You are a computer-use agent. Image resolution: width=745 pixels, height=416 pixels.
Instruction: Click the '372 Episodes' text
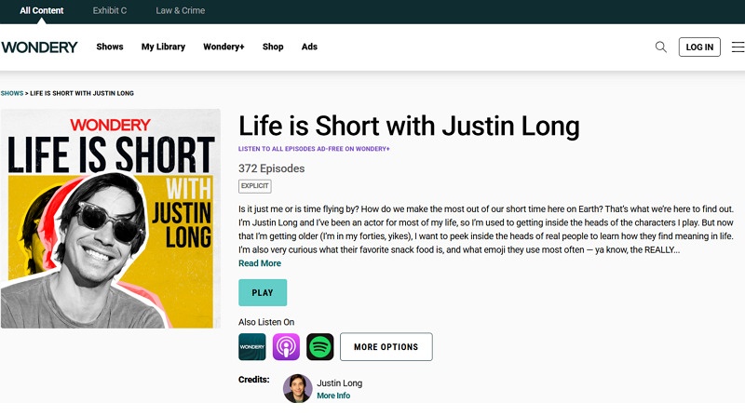pos(272,168)
